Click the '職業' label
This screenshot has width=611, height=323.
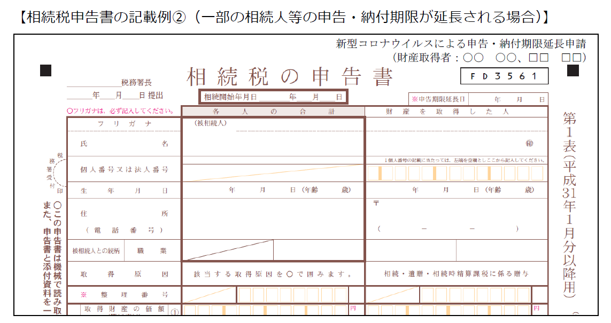152,251
